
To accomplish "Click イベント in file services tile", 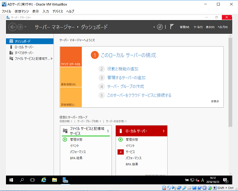I will pyautogui.click(x=74, y=146).
